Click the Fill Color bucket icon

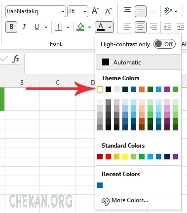(80, 27)
